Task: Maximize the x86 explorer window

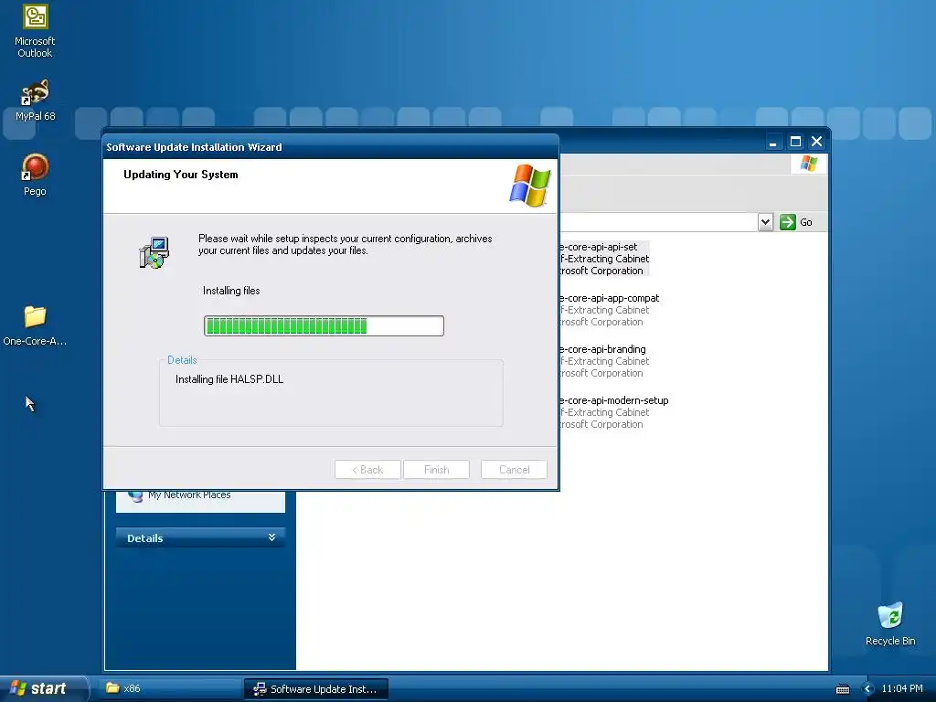Action: (x=795, y=142)
